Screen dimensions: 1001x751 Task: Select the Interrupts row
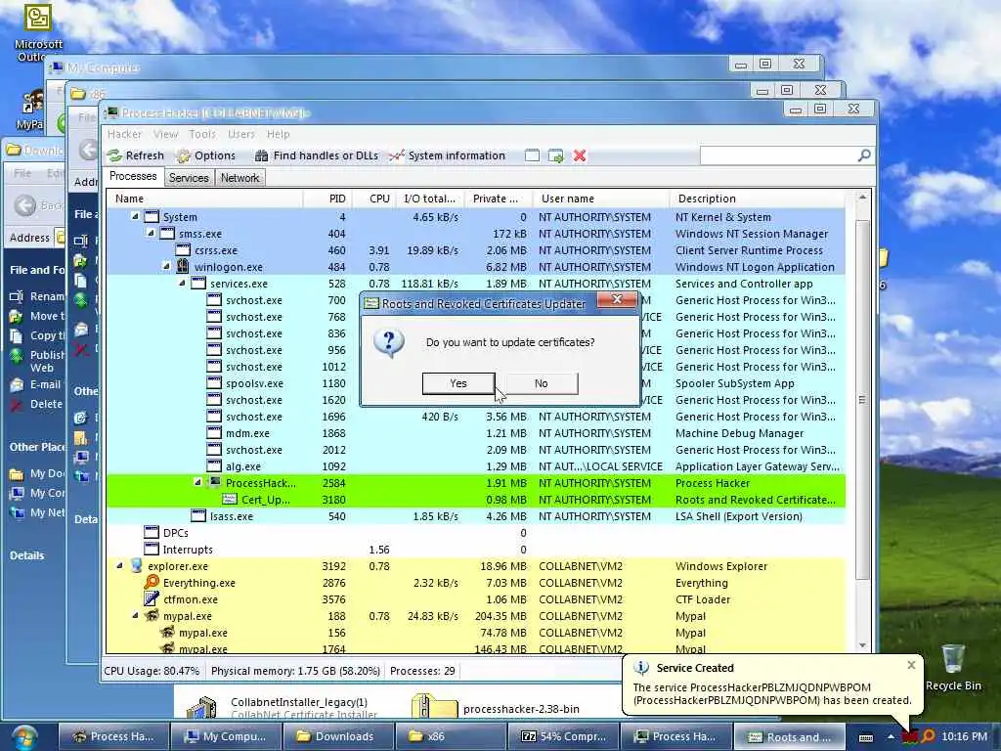[x=476, y=550]
